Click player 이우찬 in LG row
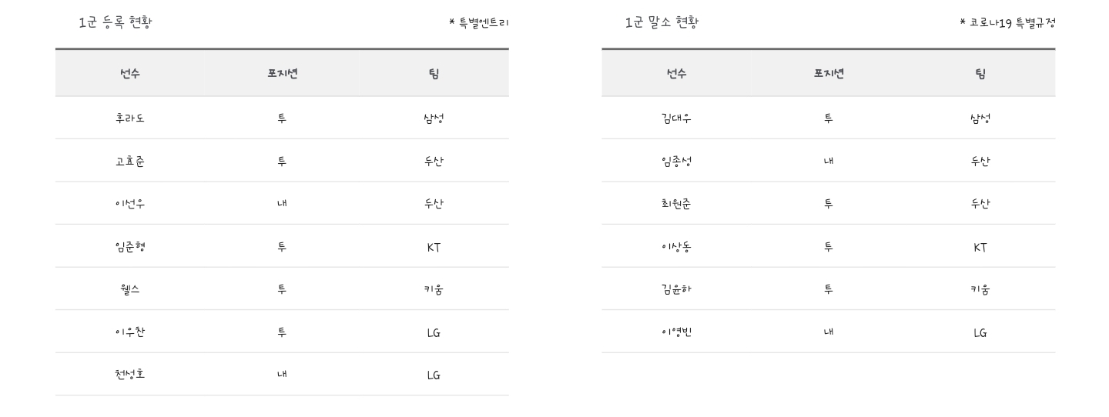1109x417 pixels. (130, 332)
